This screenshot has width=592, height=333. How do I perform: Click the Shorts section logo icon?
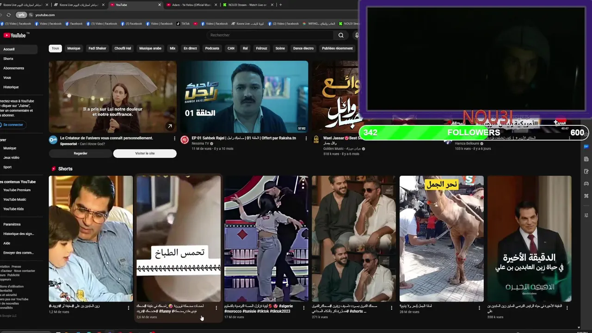coord(54,169)
